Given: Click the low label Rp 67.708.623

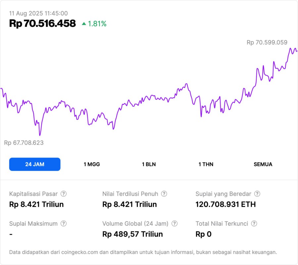Looking at the screenshot, I should (x=24, y=143).
